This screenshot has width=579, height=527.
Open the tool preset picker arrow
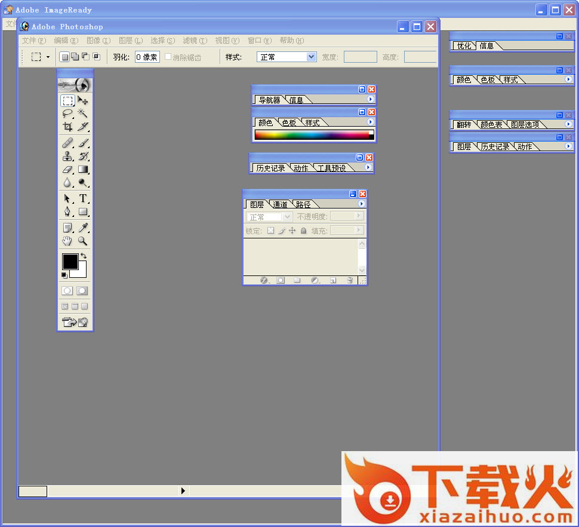pyautogui.click(x=48, y=57)
